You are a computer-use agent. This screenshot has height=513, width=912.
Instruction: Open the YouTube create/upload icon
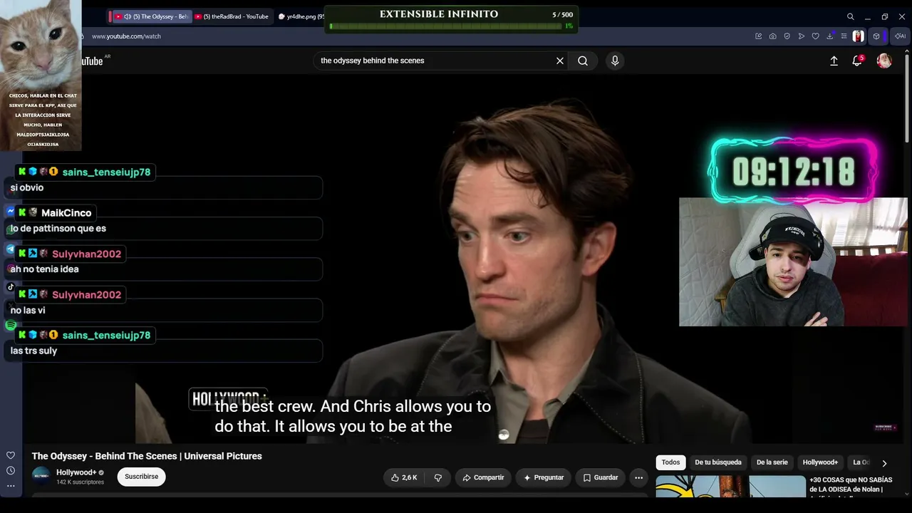tap(834, 61)
